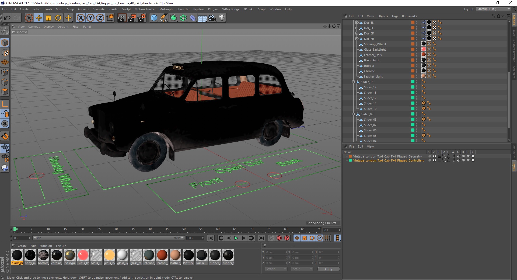This screenshot has width=517, height=280.
Task: Select the spline Pen tool
Action: point(164,18)
